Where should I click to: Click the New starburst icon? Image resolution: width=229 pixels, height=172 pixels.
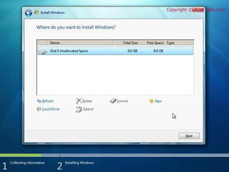coord(152,101)
